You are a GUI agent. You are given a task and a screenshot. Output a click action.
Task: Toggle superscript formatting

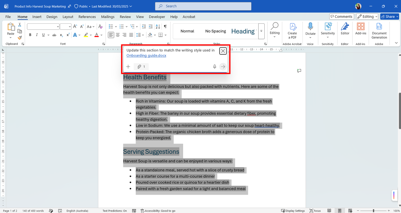click(68, 35)
